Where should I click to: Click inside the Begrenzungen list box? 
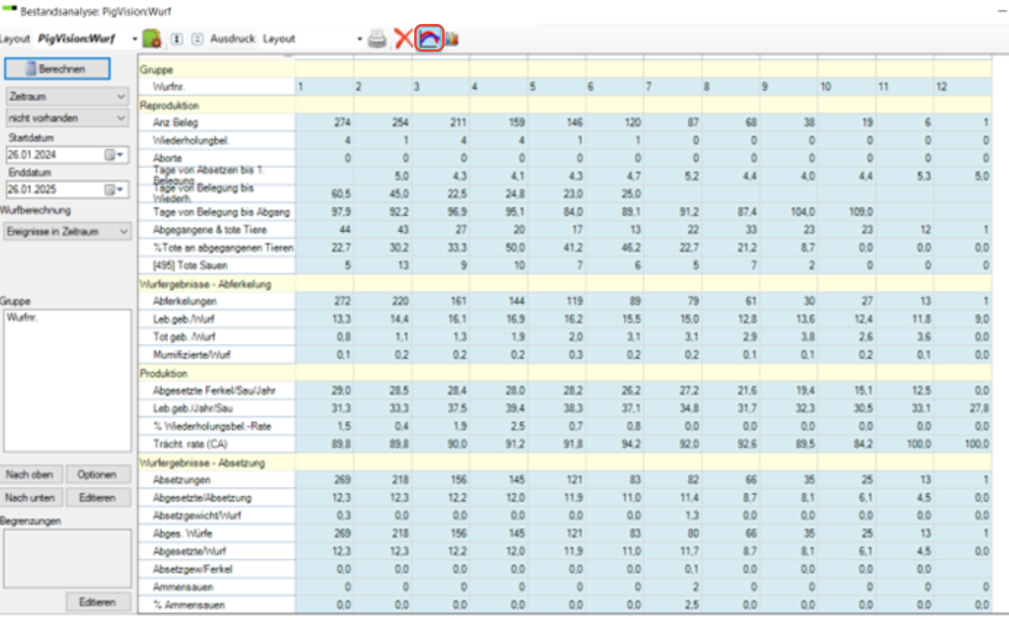(x=67, y=558)
